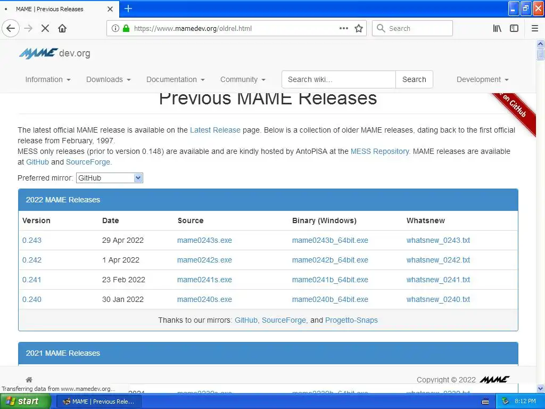Click the system tray icon beside clock
Image resolution: width=545 pixels, height=409 pixels.
(x=505, y=402)
